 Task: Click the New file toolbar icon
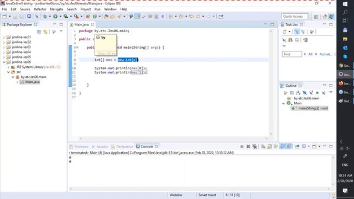pos(5,17)
